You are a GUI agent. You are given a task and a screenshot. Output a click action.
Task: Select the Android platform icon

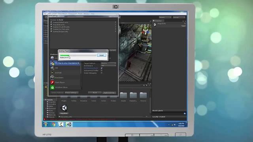pyautogui.click(x=52, y=73)
